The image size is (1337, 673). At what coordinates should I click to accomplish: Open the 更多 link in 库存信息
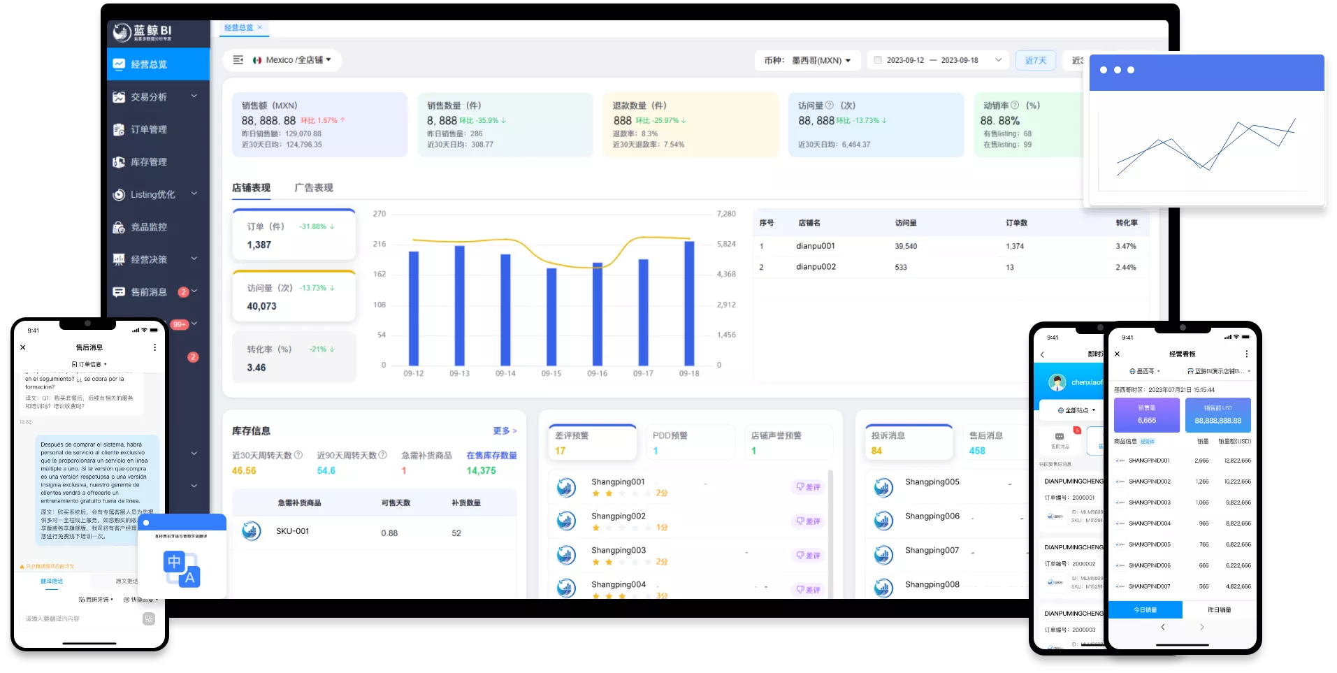pos(505,431)
